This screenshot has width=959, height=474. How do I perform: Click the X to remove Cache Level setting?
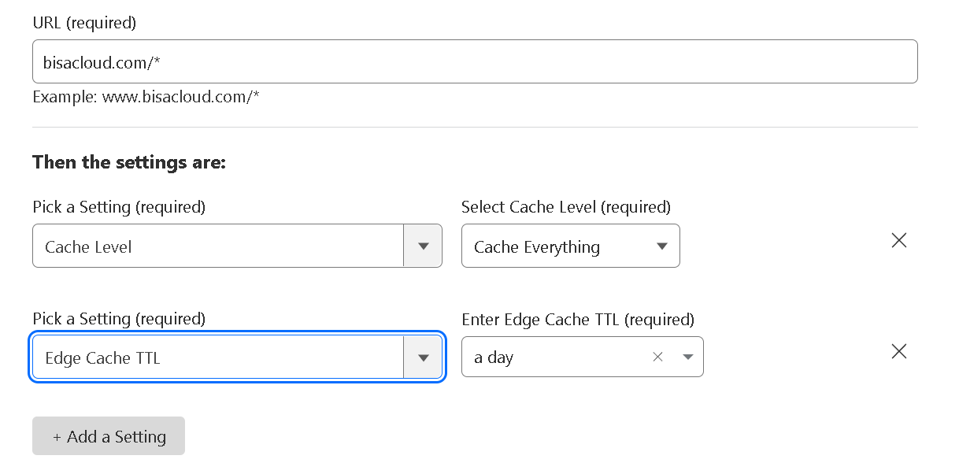(898, 240)
